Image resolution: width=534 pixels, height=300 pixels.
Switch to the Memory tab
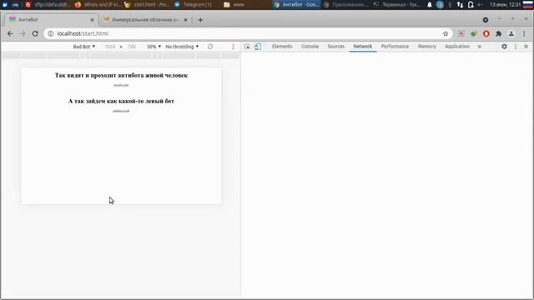click(x=426, y=47)
